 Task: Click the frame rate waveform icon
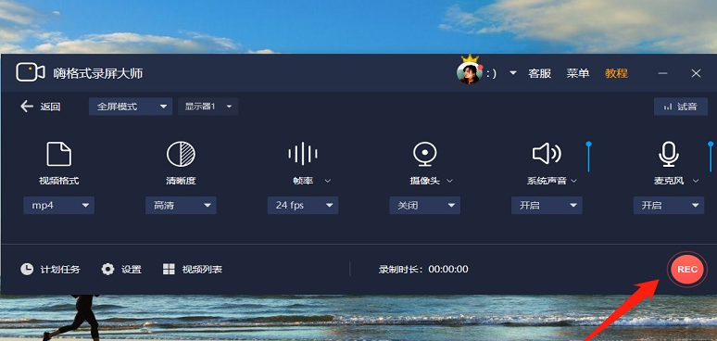303,154
